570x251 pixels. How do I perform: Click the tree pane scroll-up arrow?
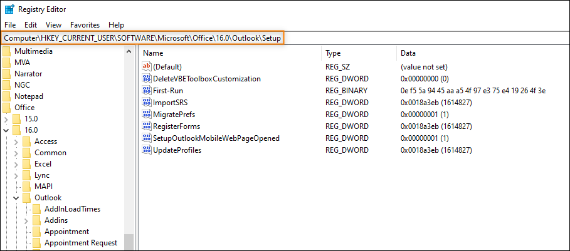tap(129, 51)
